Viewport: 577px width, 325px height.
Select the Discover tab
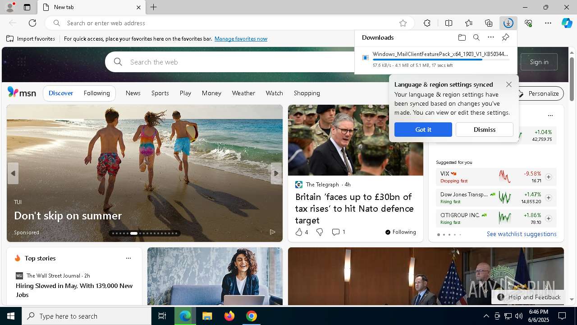[61, 93]
